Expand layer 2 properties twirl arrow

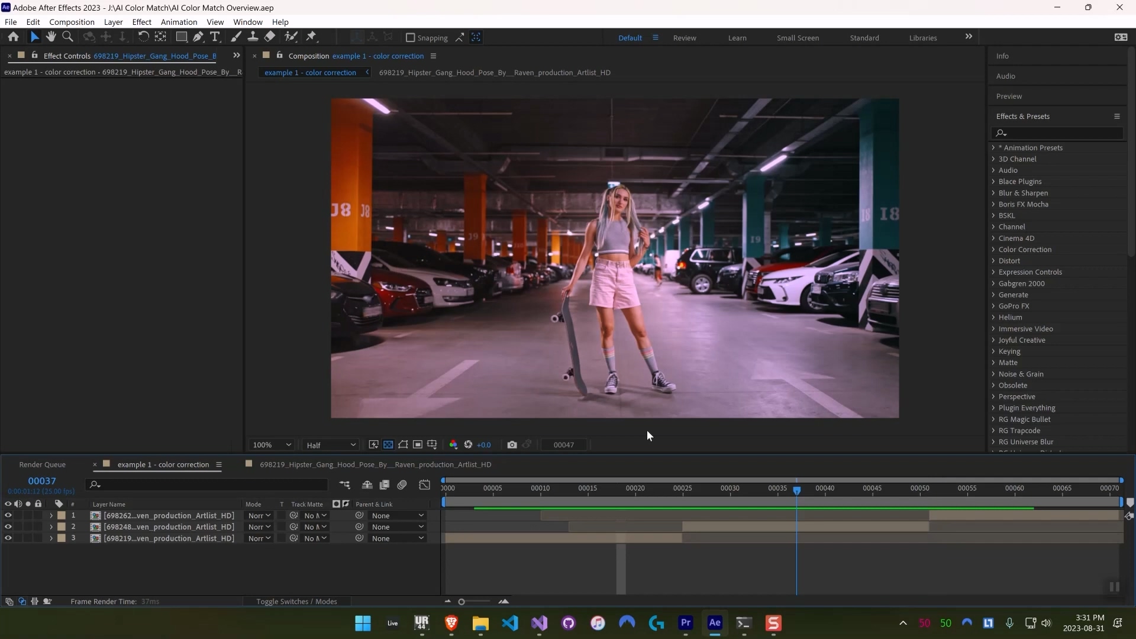51,527
